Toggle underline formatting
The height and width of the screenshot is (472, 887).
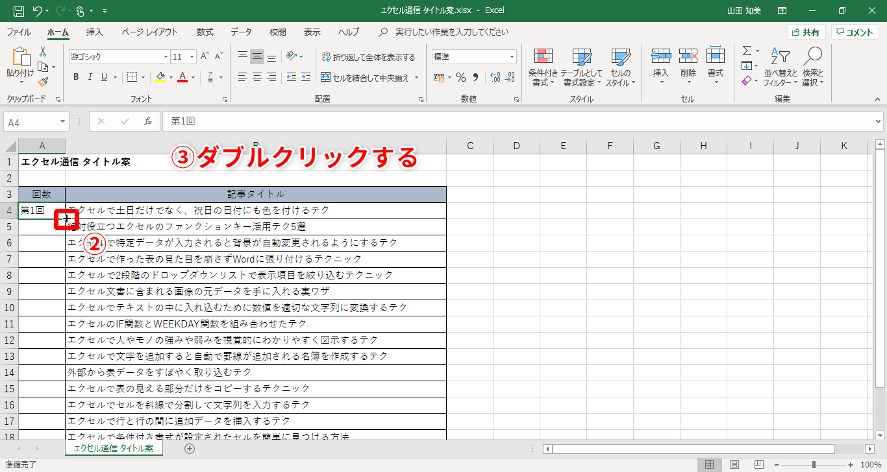[x=105, y=78]
